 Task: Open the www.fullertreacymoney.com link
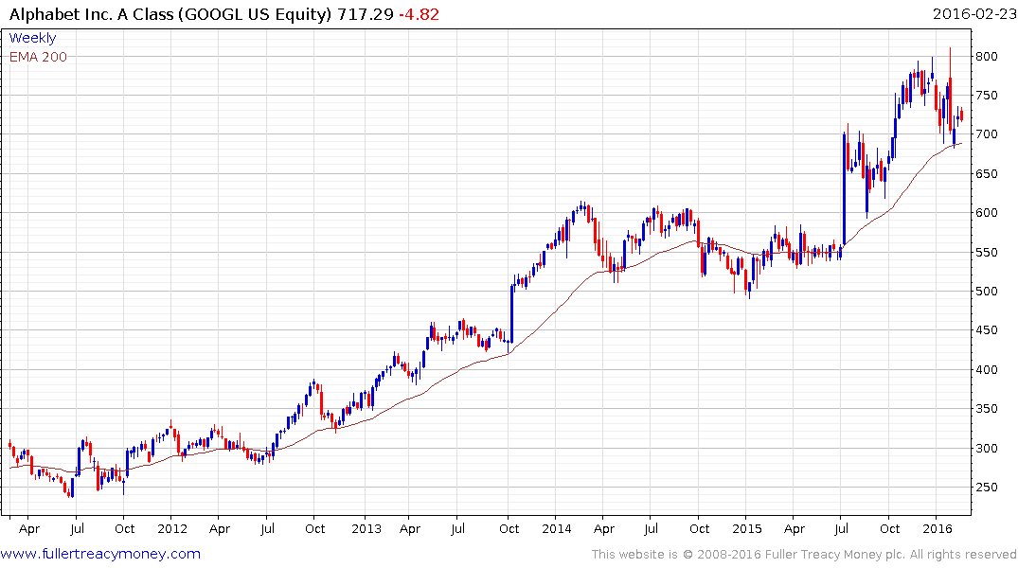[100, 554]
